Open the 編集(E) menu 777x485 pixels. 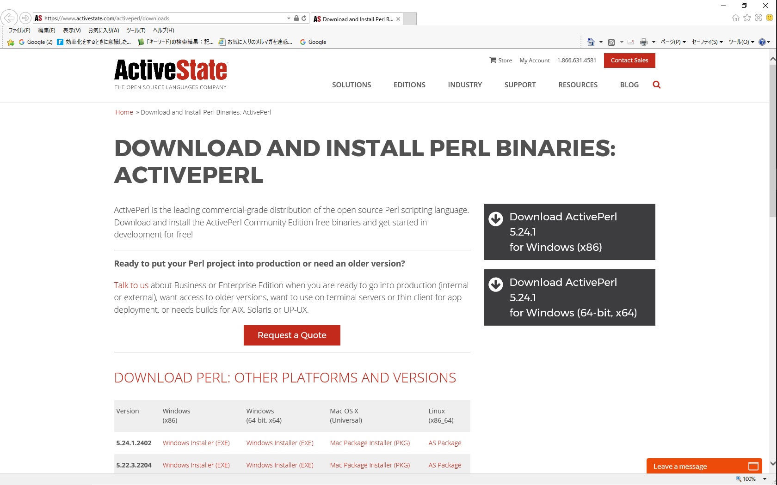tap(46, 30)
